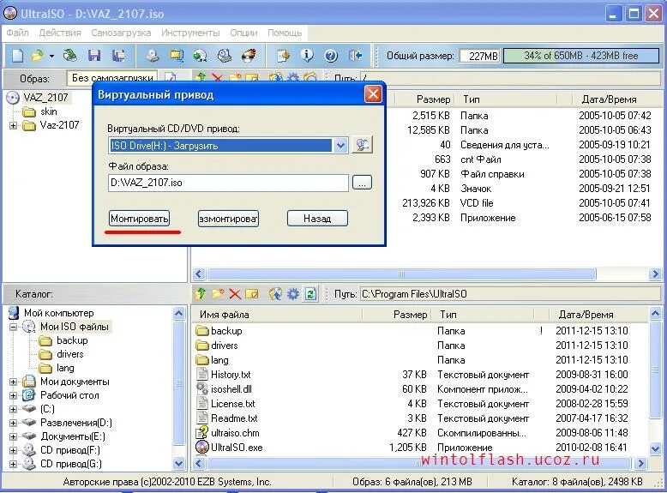Expand the Развлечения(D:) drive node
Image resolution: width=667 pixels, height=493 pixels.
point(13,424)
